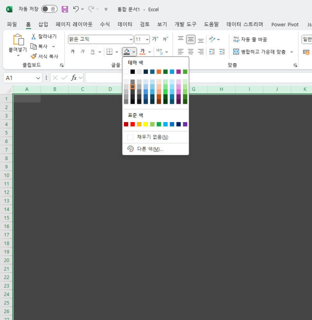This screenshot has height=320, width=312.
Task: Toggle 자동 줄 바꿈 wrap text
Action: pos(250,39)
